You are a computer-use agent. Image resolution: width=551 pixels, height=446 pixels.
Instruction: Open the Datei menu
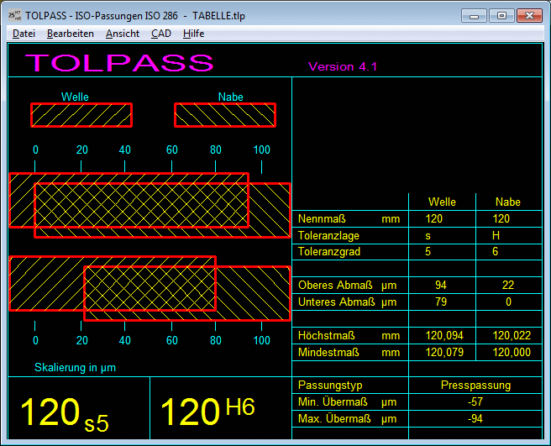pyautogui.click(x=24, y=34)
